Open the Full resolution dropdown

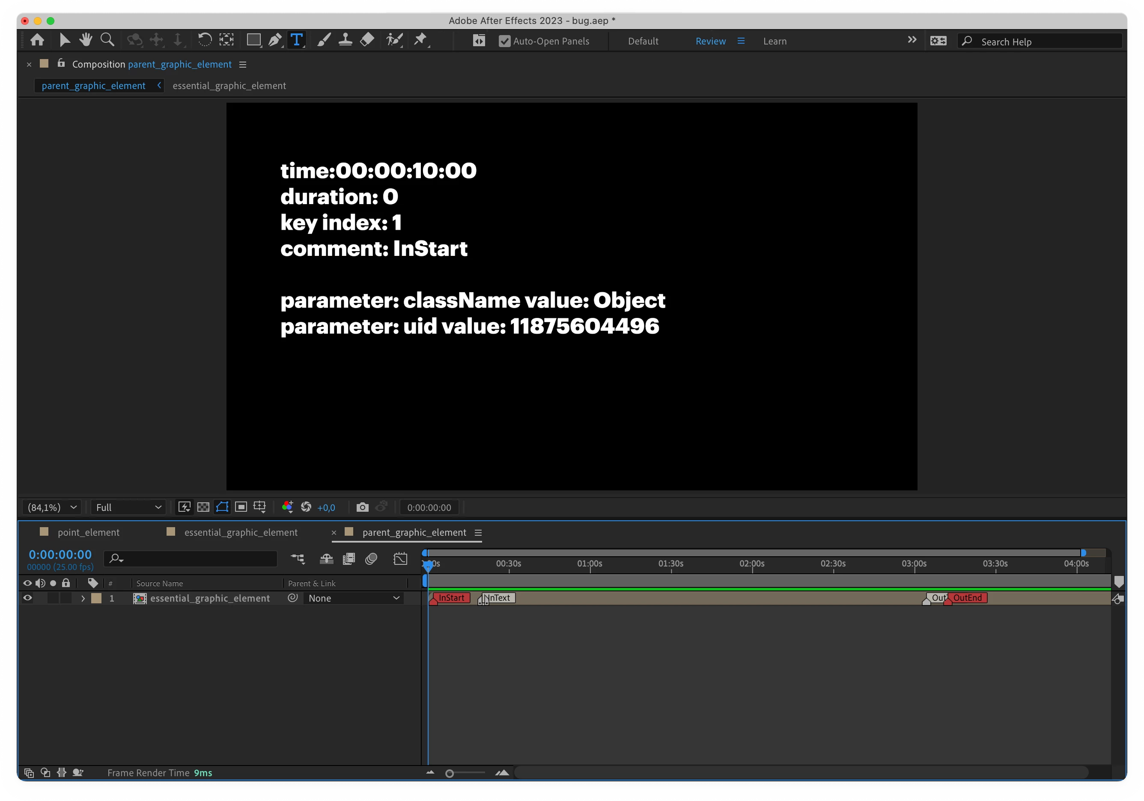point(128,507)
